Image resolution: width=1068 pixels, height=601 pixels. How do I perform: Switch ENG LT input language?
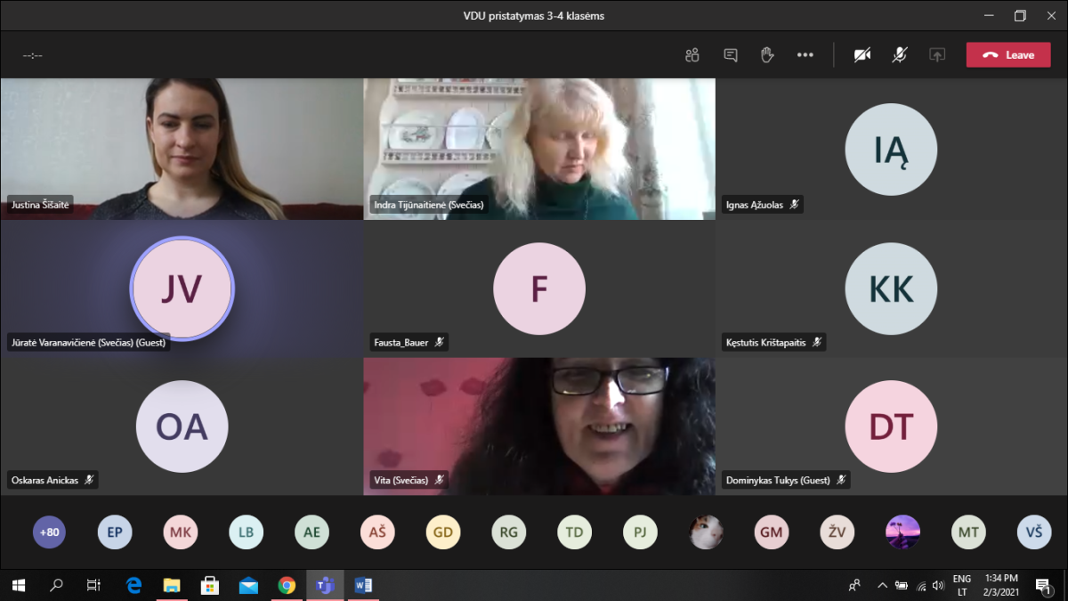(x=962, y=585)
